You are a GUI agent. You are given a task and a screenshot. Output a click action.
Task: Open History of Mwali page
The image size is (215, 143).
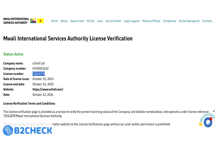pyautogui.click(x=151, y=21)
